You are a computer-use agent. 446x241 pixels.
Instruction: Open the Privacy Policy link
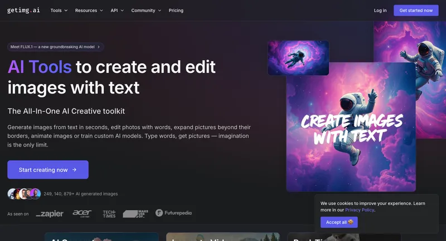[x=360, y=210]
